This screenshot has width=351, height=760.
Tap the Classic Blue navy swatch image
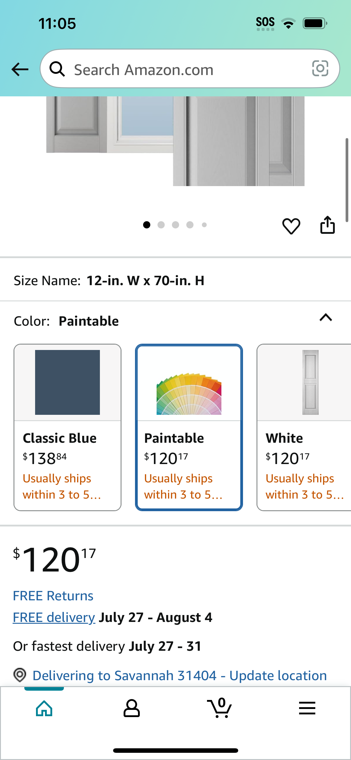[x=67, y=382]
